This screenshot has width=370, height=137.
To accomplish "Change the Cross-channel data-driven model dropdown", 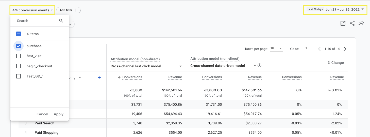I will pos(223,66).
